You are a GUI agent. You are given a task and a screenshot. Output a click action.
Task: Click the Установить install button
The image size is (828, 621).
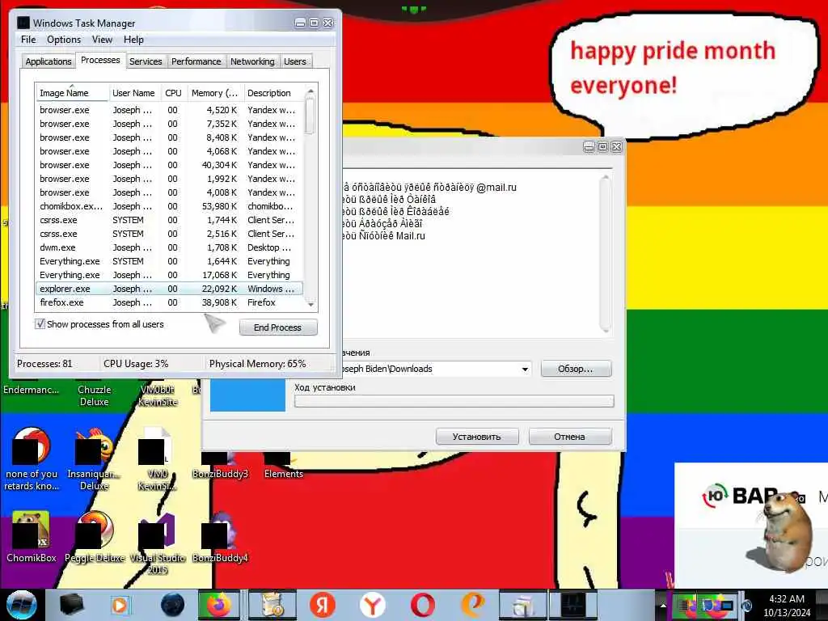click(477, 437)
